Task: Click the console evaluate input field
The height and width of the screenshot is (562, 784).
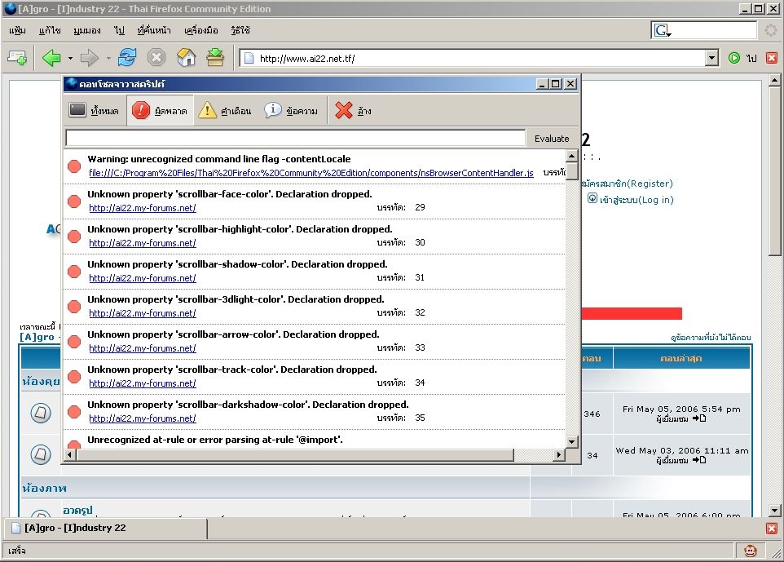Action: click(296, 138)
